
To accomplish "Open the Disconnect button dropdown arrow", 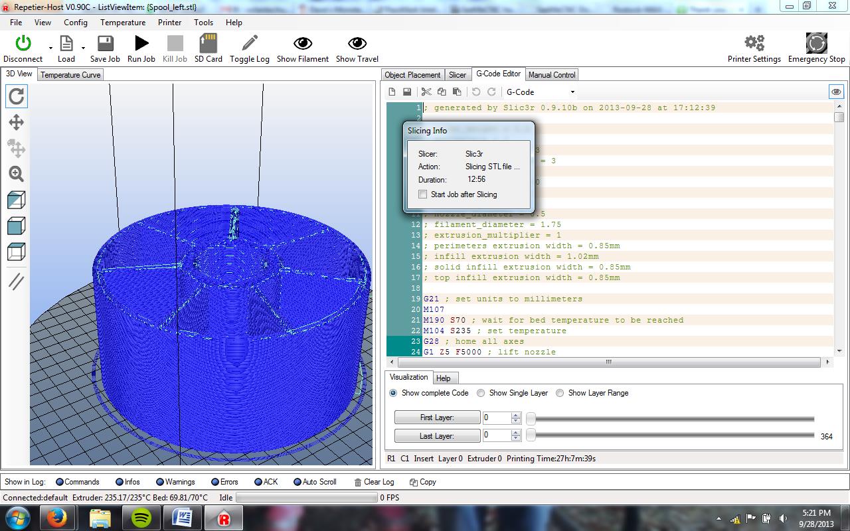I will pyautogui.click(x=50, y=48).
